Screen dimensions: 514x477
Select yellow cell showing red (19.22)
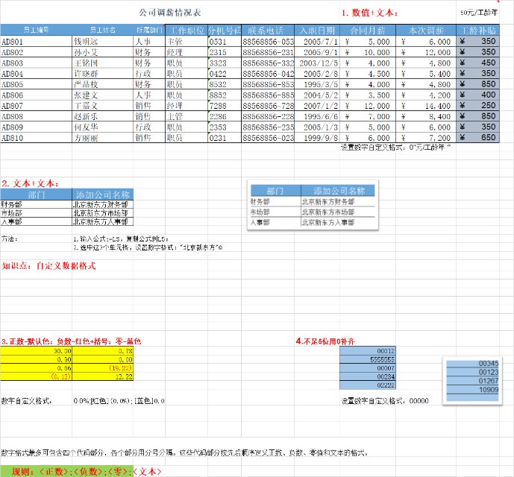103,368
